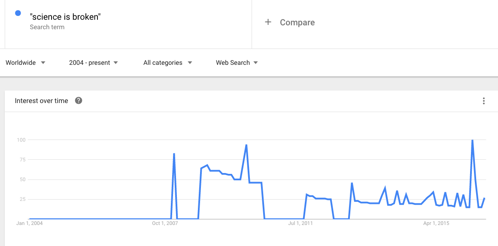Click the spike just after Oct 2007

tap(174, 154)
